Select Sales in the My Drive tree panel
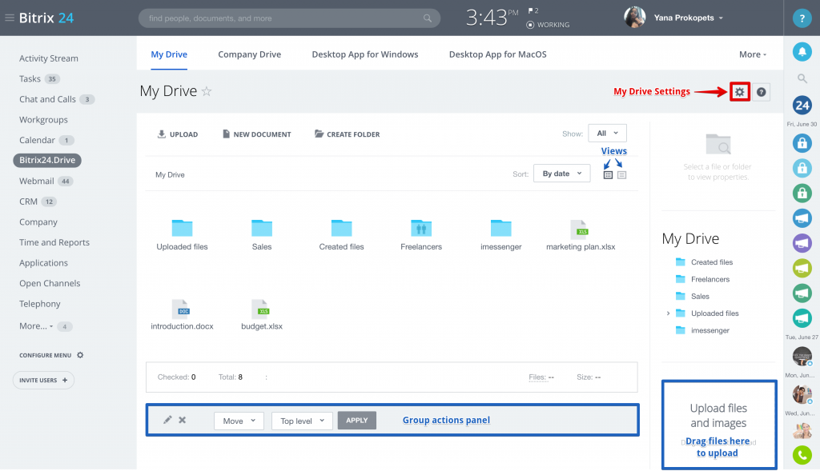This screenshot has height=471, width=820. point(700,297)
